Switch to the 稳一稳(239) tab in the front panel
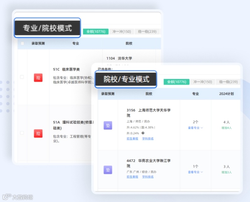Screen dimensions: 250x202 pos(228,82)
